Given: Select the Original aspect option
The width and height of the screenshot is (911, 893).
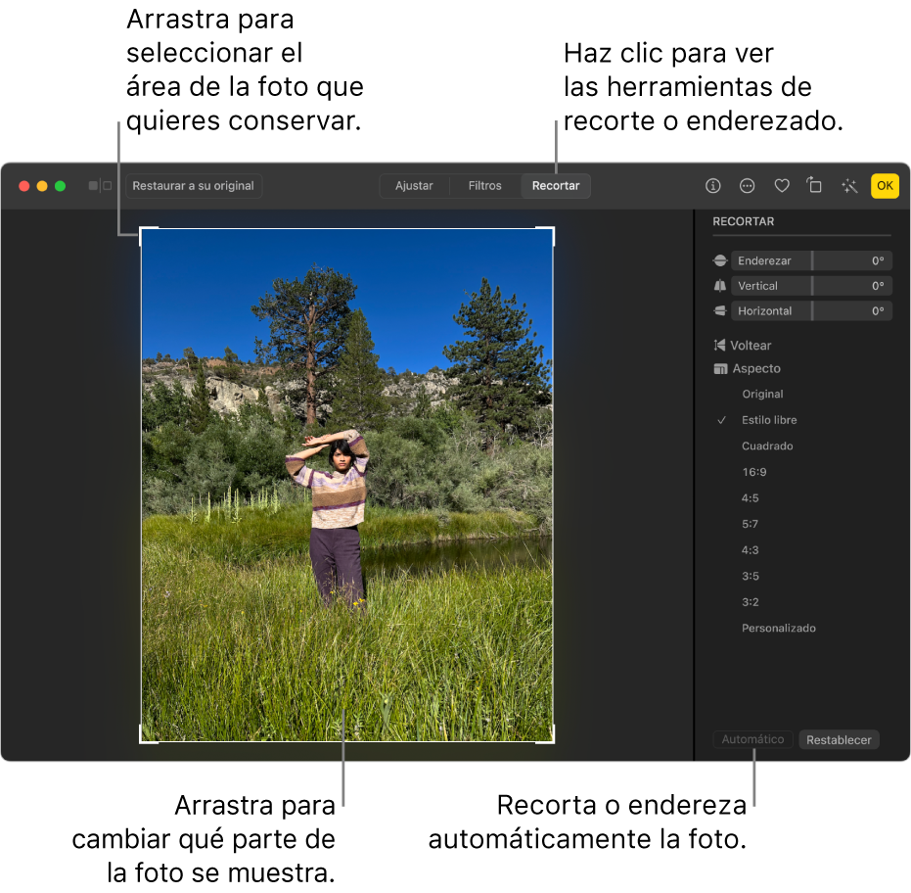Looking at the screenshot, I should click(x=762, y=394).
